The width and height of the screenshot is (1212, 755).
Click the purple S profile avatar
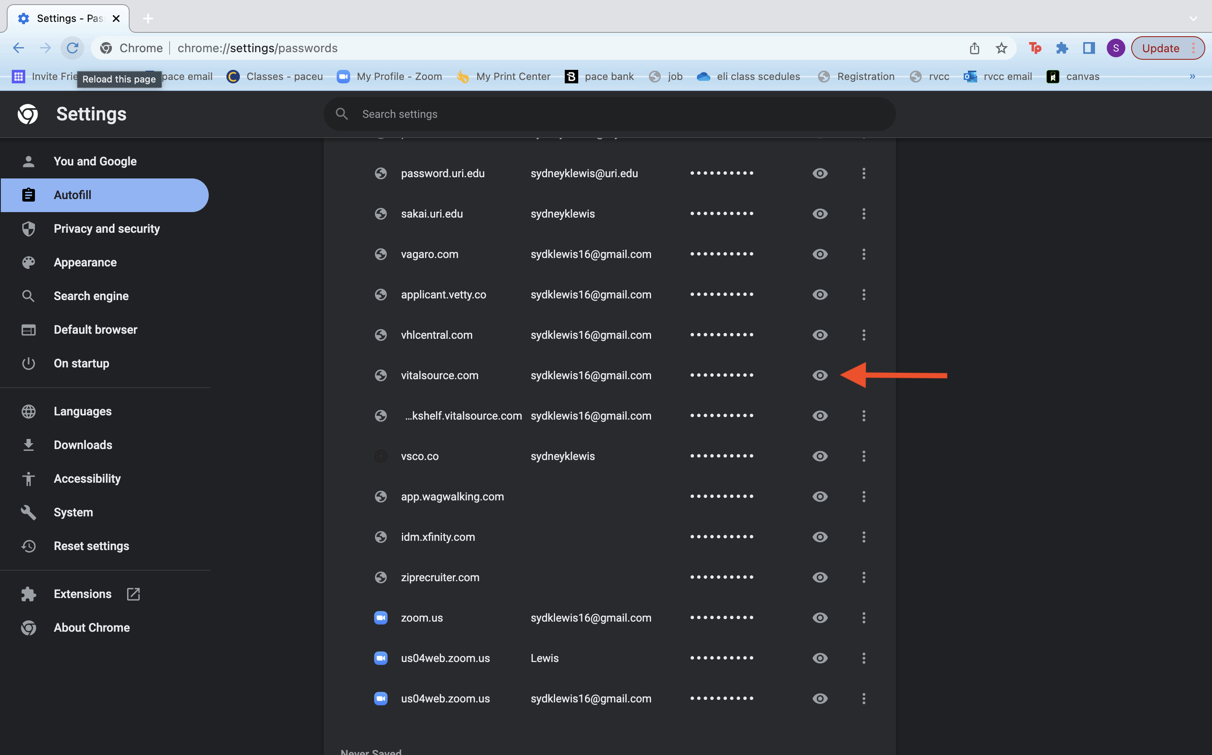pyautogui.click(x=1115, y=48)
